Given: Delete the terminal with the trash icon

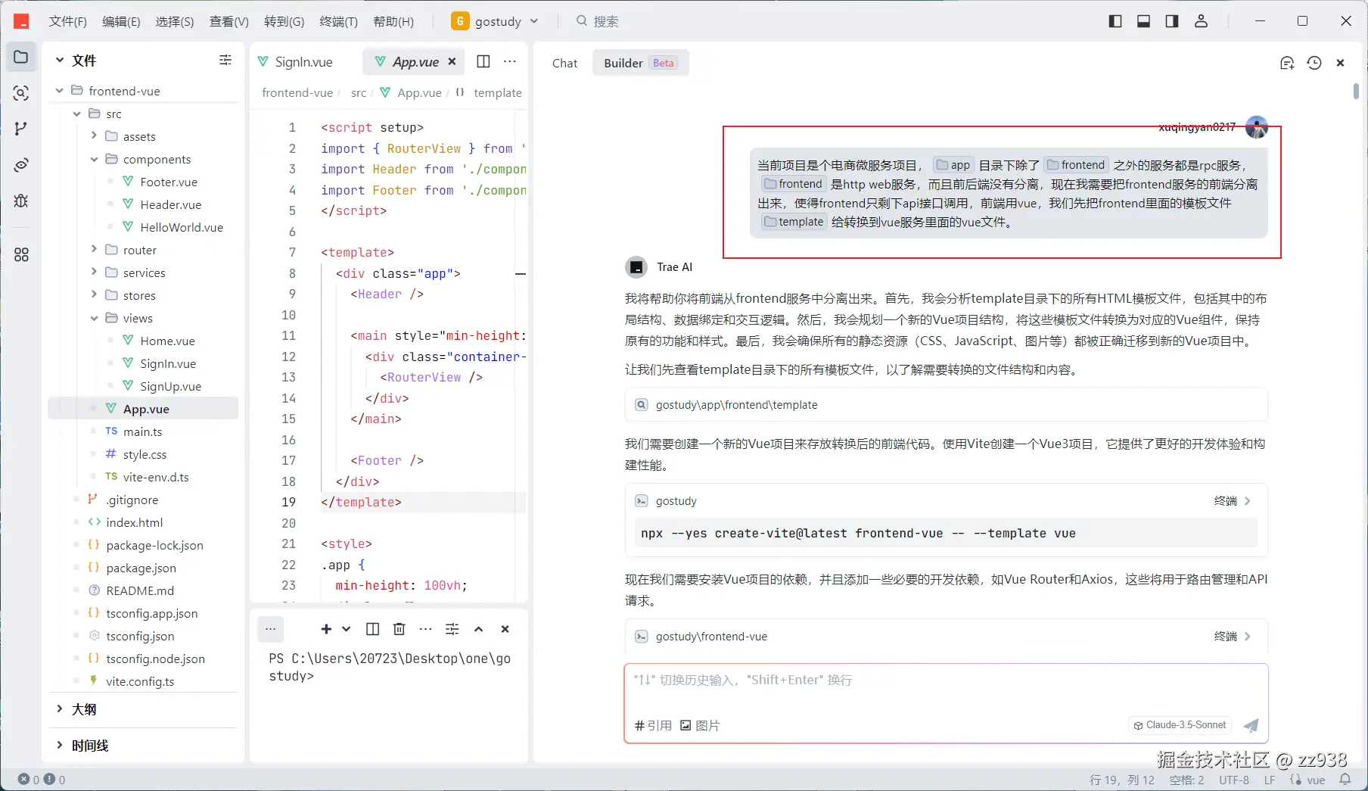Looking at the screenshot, I should pyautogui.click(x=400, y=629).
